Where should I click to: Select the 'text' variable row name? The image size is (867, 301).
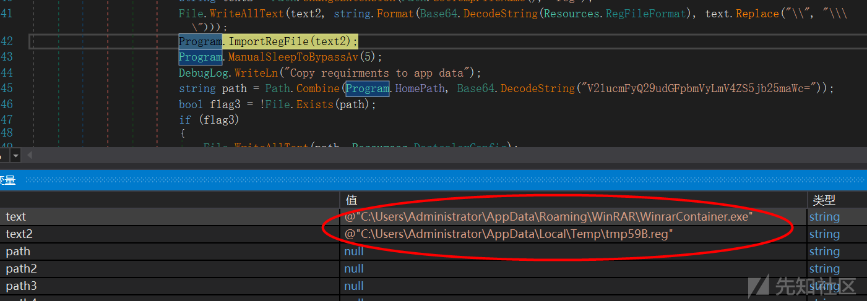click(x=16, y=216)
